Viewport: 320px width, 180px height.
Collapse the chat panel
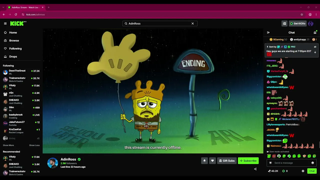268,32
